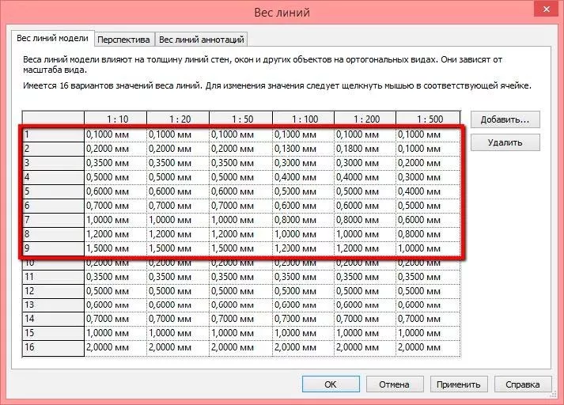Click the 1 : 100 column header

tap(303, 119)
